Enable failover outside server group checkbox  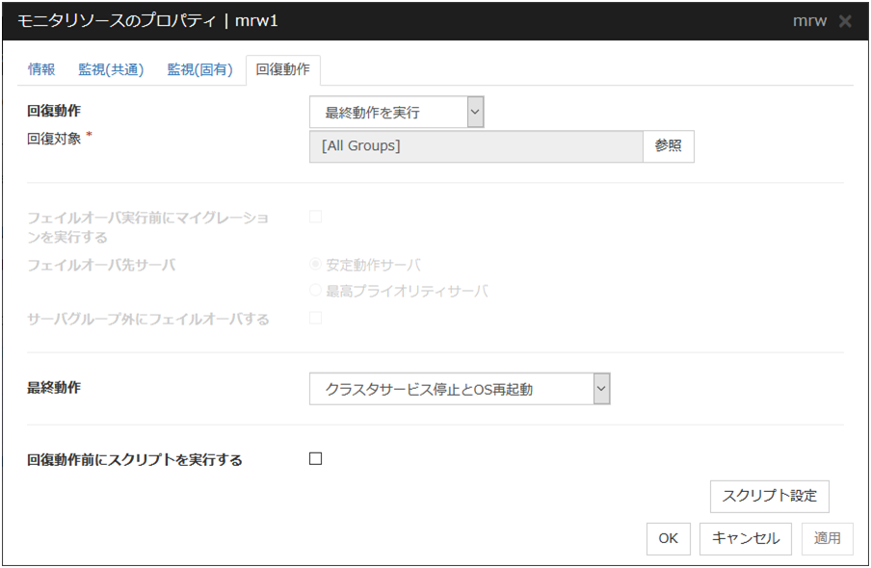point(315,318)
